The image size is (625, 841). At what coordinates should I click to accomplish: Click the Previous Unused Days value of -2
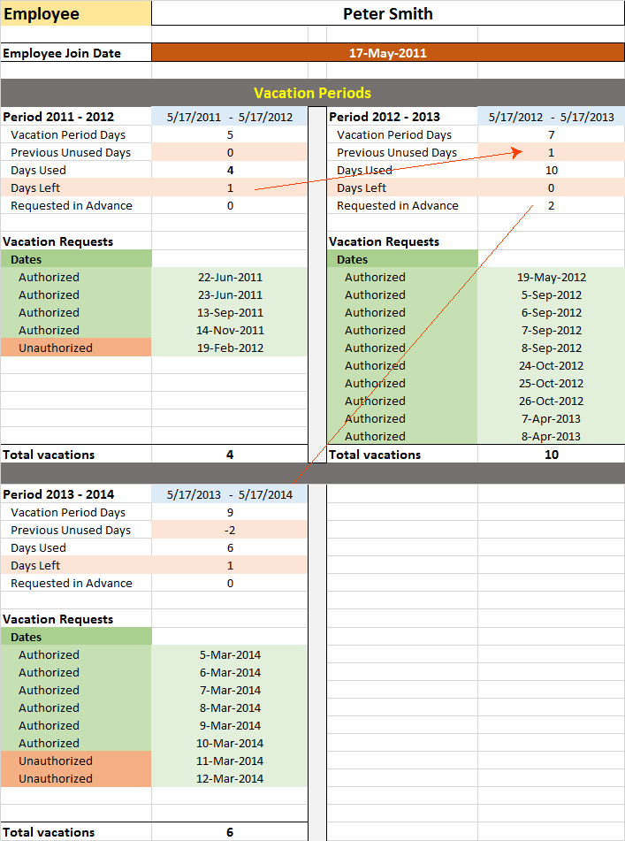click(230, 530)
